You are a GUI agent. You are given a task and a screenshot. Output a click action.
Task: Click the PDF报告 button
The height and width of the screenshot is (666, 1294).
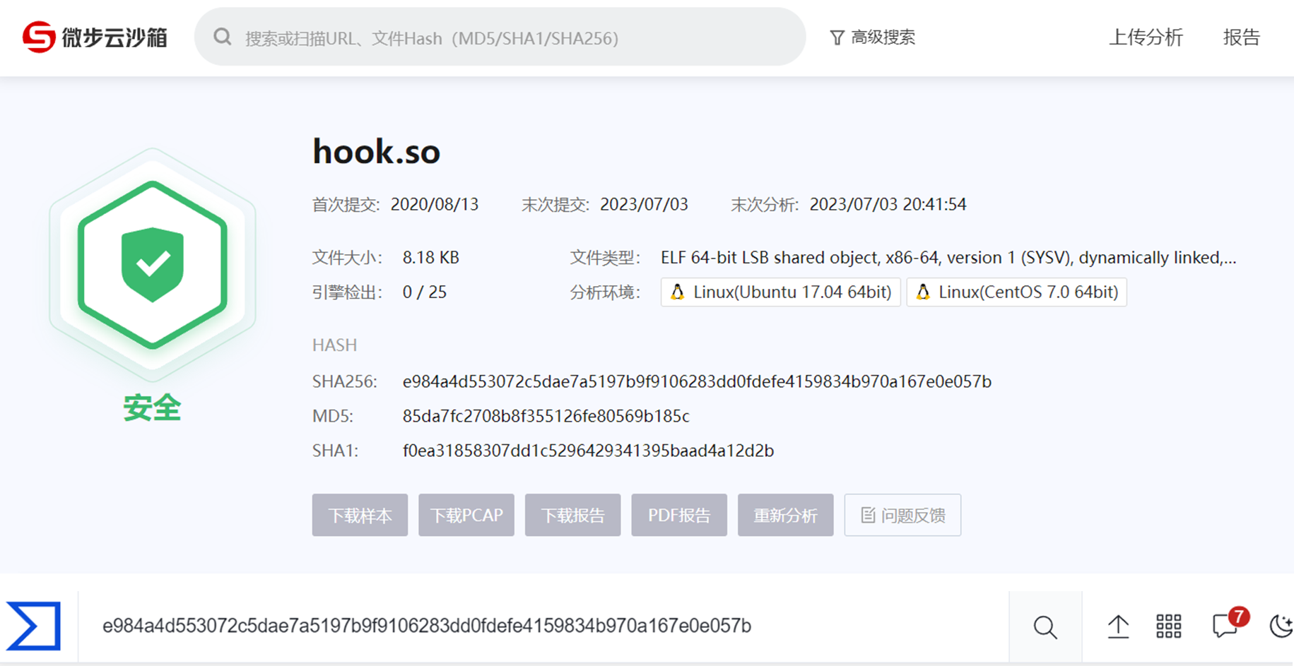679,515
